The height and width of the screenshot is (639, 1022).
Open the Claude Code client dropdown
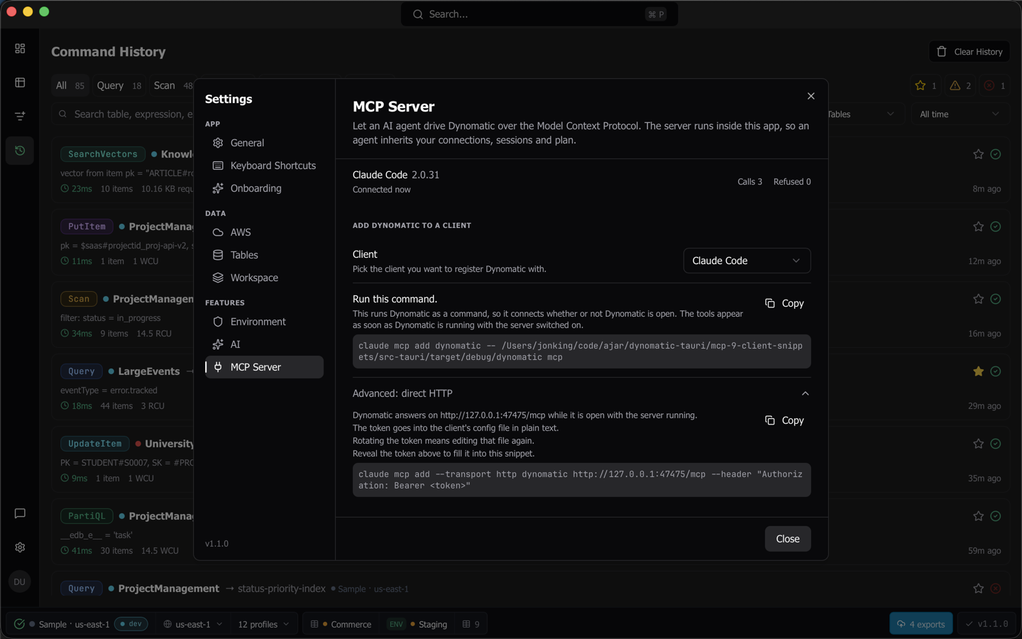click(x=747, y=261)
